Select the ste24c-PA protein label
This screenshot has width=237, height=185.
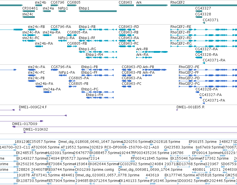[x=36, y=67]
